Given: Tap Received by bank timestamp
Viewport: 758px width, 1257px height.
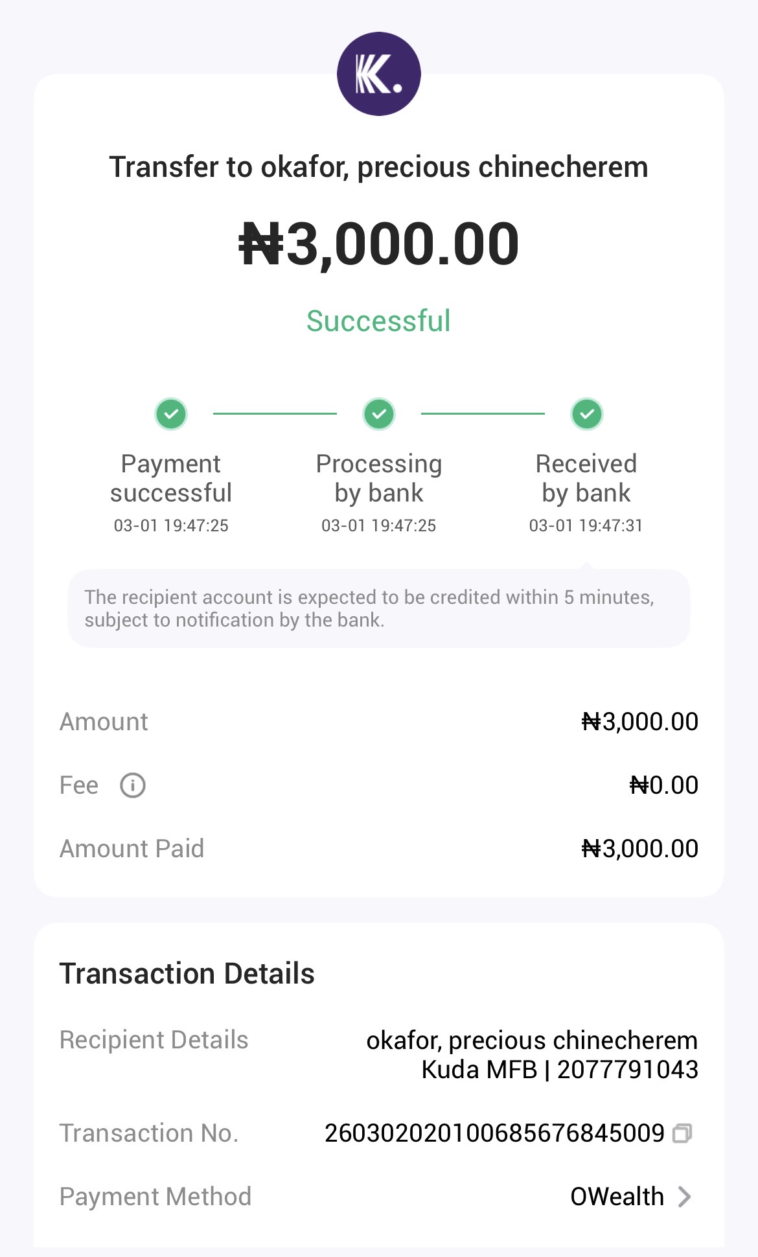Looking at the screenshot, I should tap(586, 525).
